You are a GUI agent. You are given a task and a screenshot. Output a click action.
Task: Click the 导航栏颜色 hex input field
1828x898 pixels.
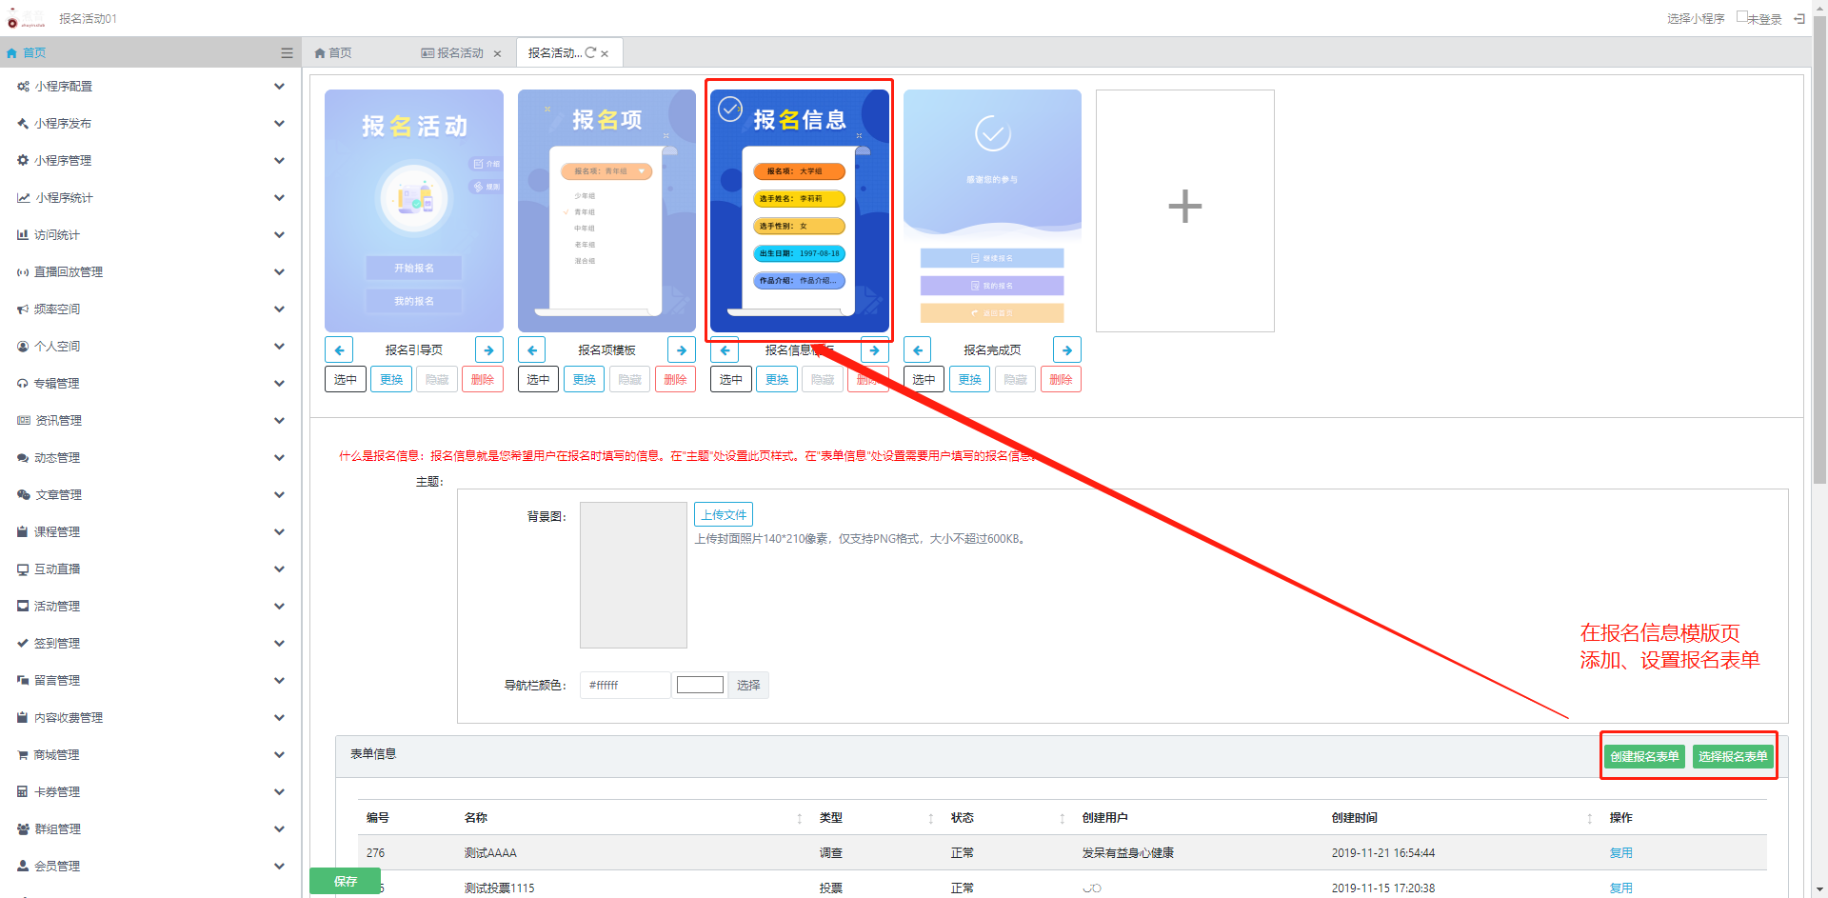[x=624, y=686]
